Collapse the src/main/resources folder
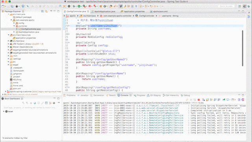Viewport: 252px width, 142px height. click(9, 35)
